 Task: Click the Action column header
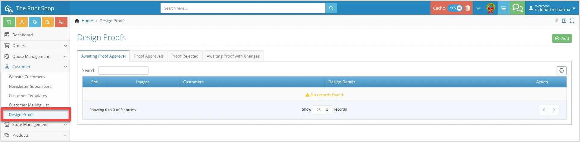[x=542, y=82]
